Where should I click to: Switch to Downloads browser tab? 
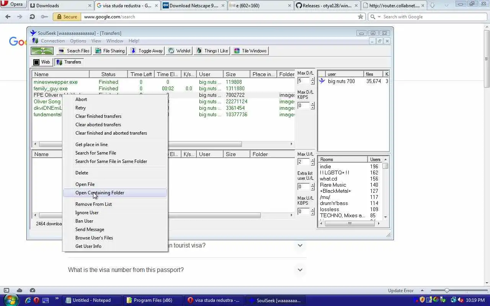[61, 5]
